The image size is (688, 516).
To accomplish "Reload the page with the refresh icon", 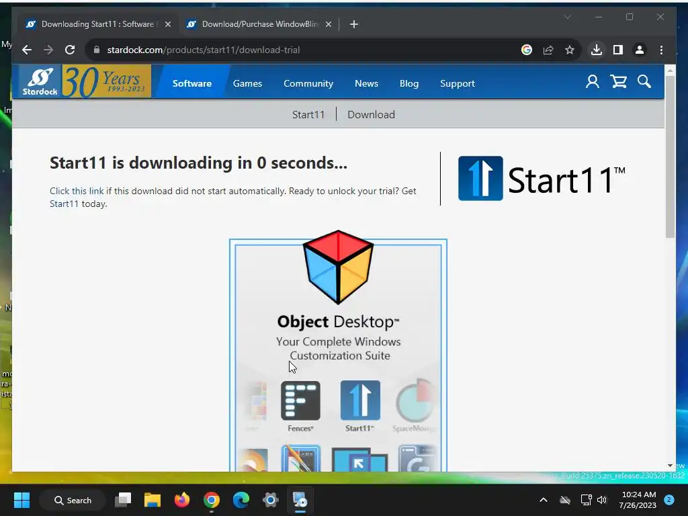I will [x=70, y=50].
